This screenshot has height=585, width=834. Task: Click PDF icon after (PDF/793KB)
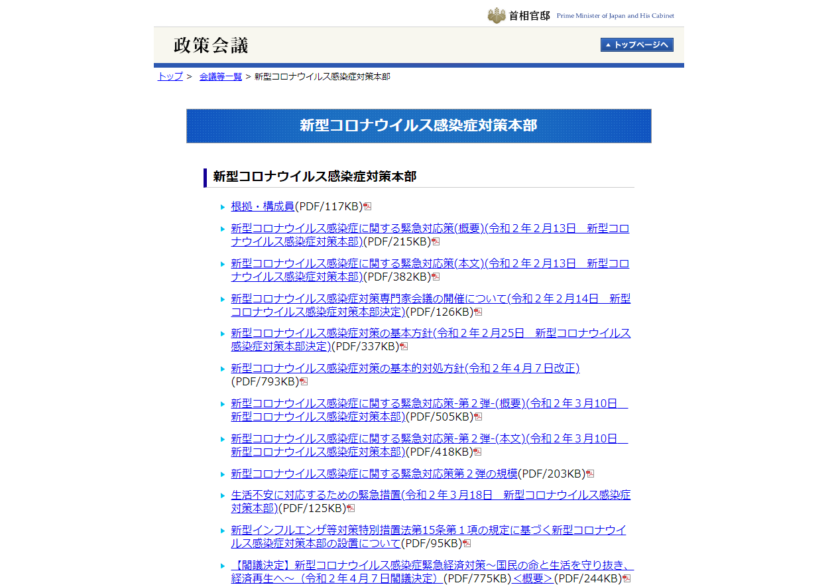(x=304, y=381)
